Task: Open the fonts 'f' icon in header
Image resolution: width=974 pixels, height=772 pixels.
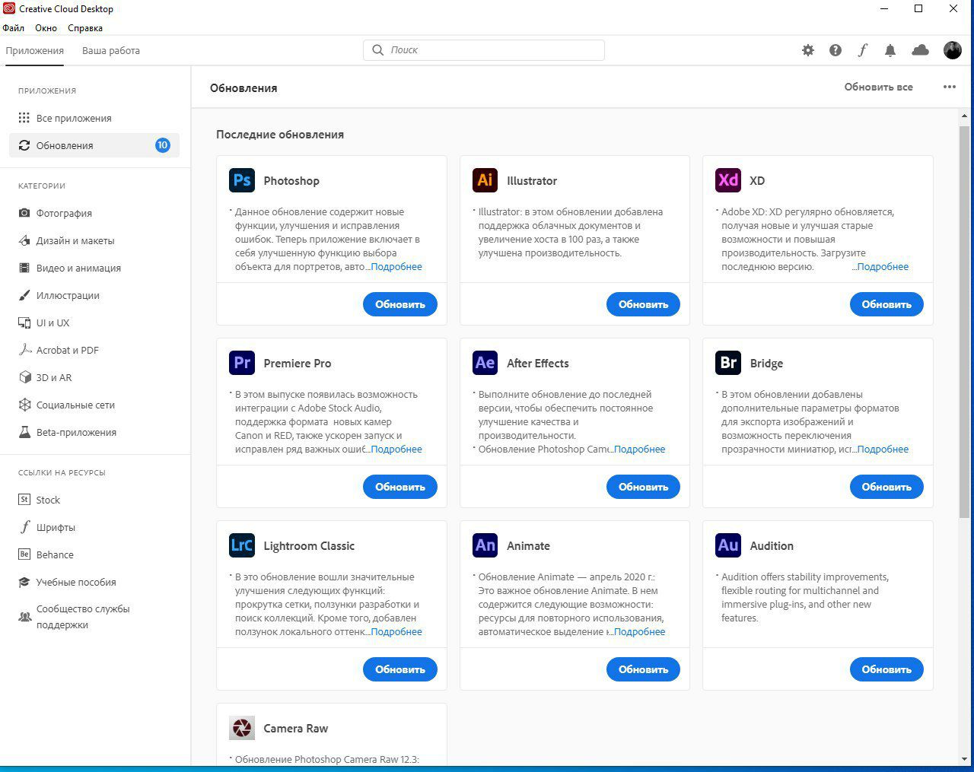Action: pos(862,50)
